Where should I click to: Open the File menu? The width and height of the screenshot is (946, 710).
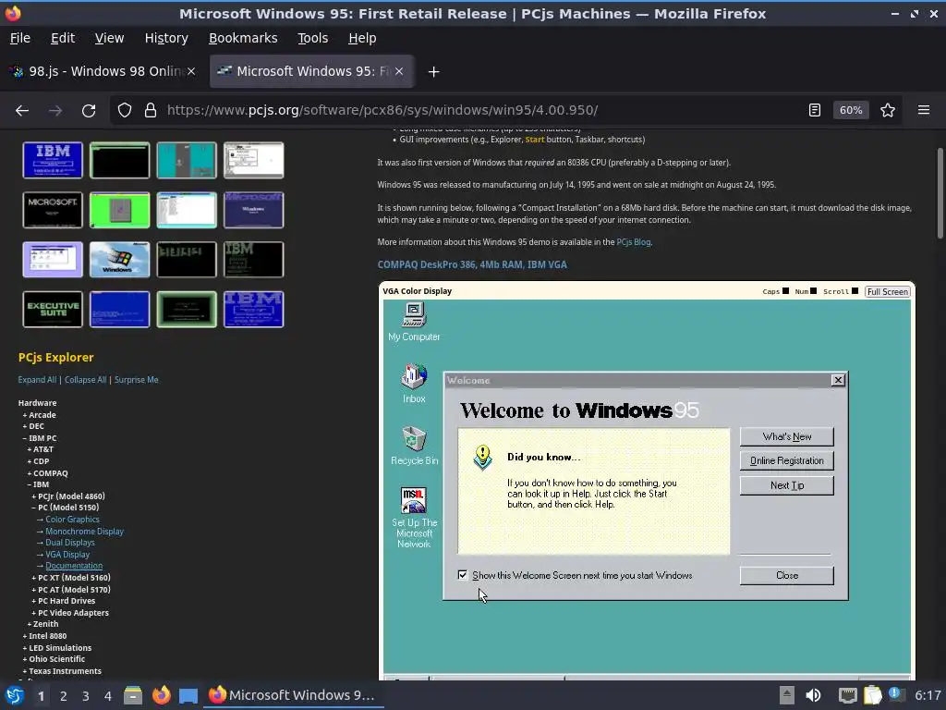coord(20,38)
